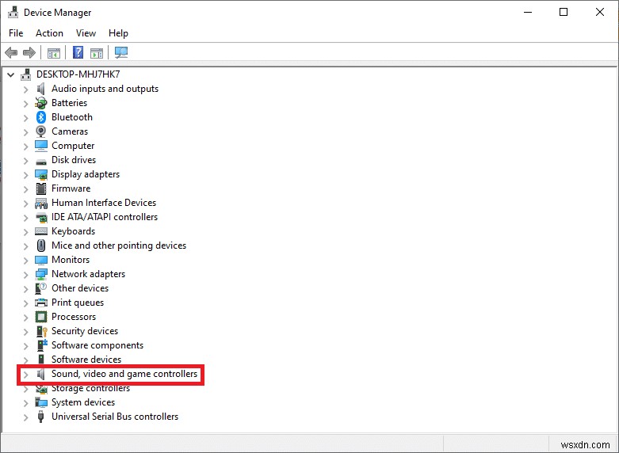Click the Processors chip icon

click(41, 317)
